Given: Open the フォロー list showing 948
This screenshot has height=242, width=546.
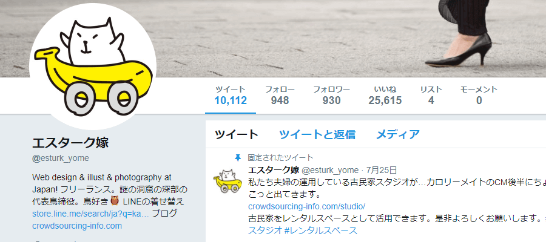Looking at the screenshot, I should (x=280, y=96).
